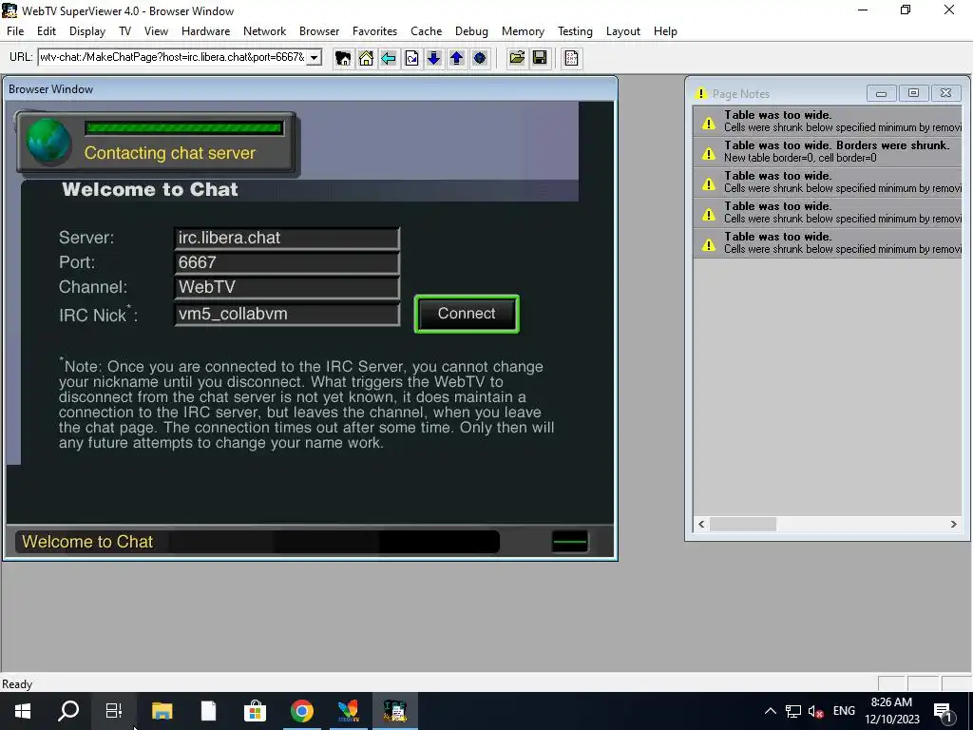Click the Page Notes scroll left arrow
The image size is (973, 730).
702,525
